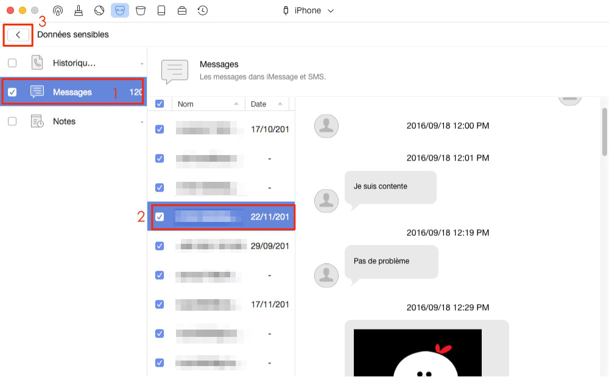This screenshot has width=609, height=377.
Task: Click the Notes icon in sidebar
Action: [37, 121]
